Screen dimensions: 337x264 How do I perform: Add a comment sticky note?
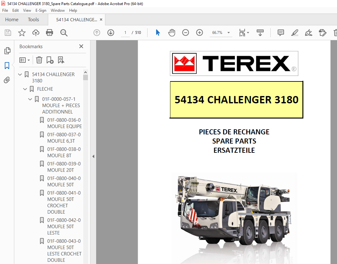click(x=281, y=33)
